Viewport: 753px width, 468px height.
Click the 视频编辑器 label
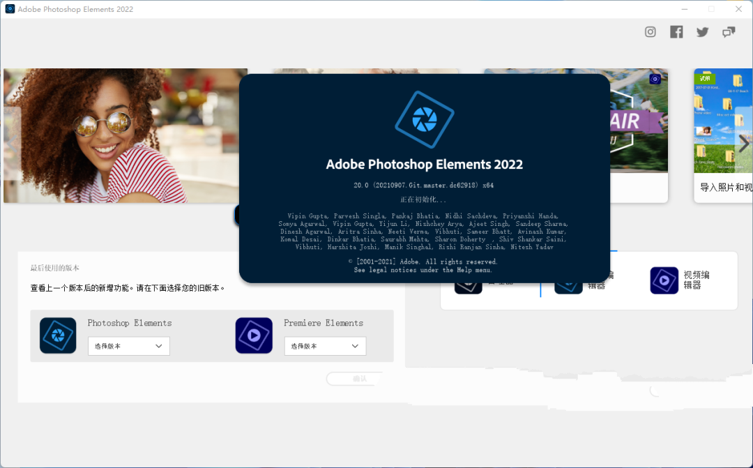[697, 280]
